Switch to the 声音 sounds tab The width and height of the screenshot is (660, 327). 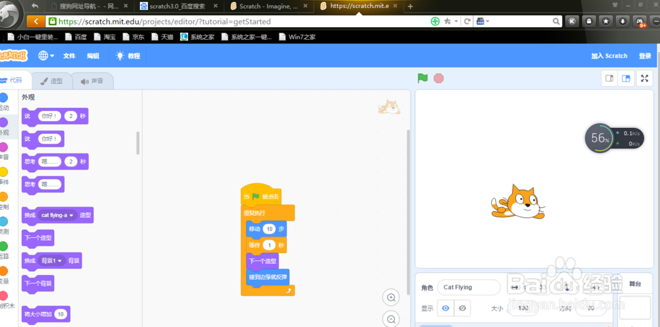tap(92, 81)
